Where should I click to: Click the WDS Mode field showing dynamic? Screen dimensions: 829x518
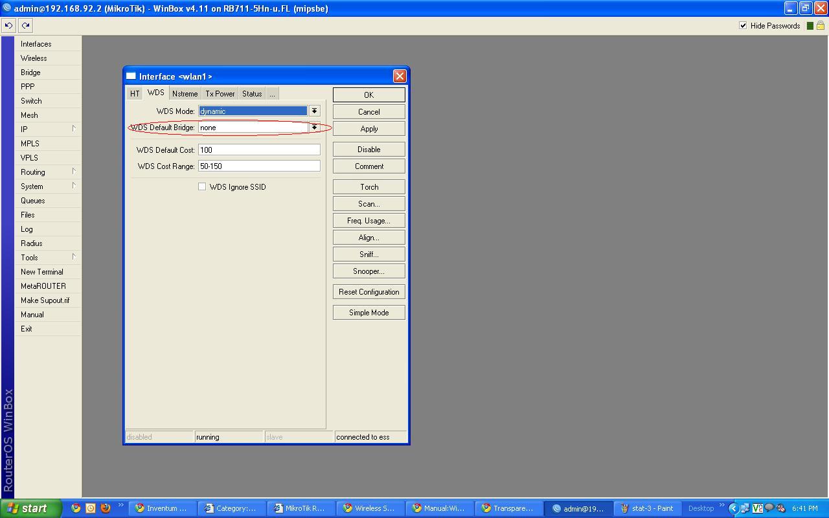click(253, 111)
